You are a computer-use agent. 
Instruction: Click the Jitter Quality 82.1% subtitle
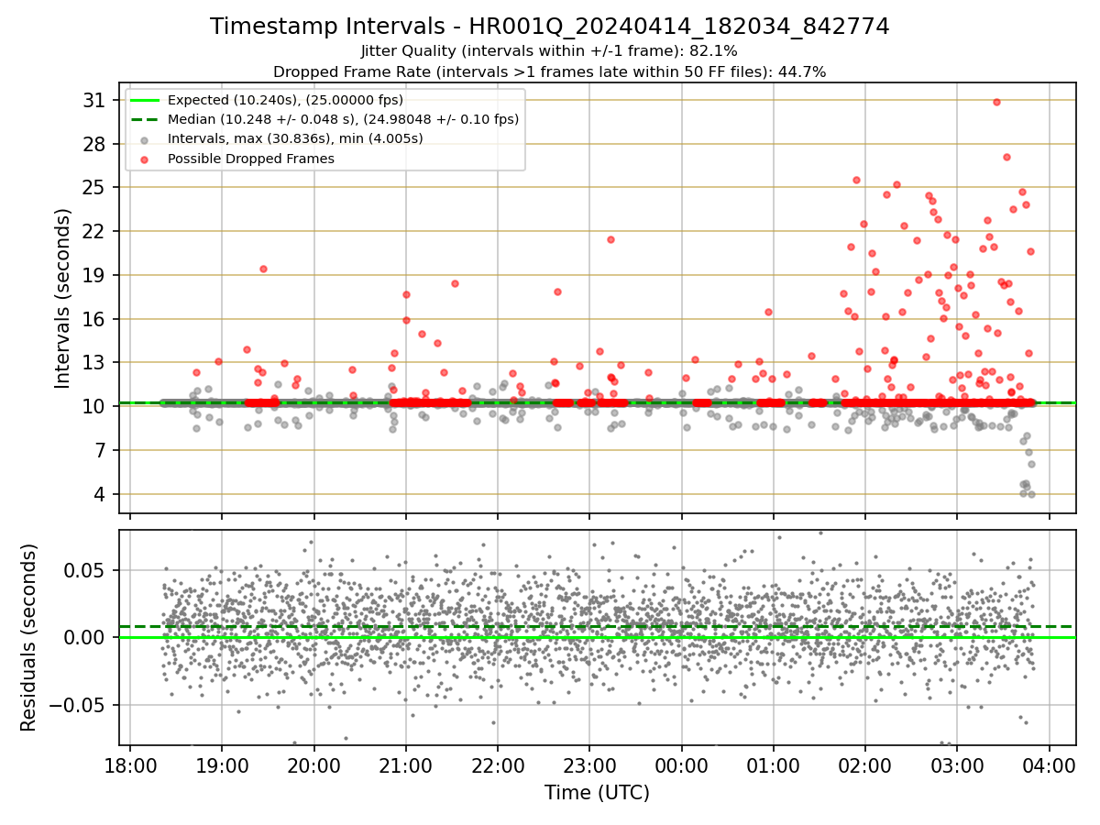click(x=549, y=51)
